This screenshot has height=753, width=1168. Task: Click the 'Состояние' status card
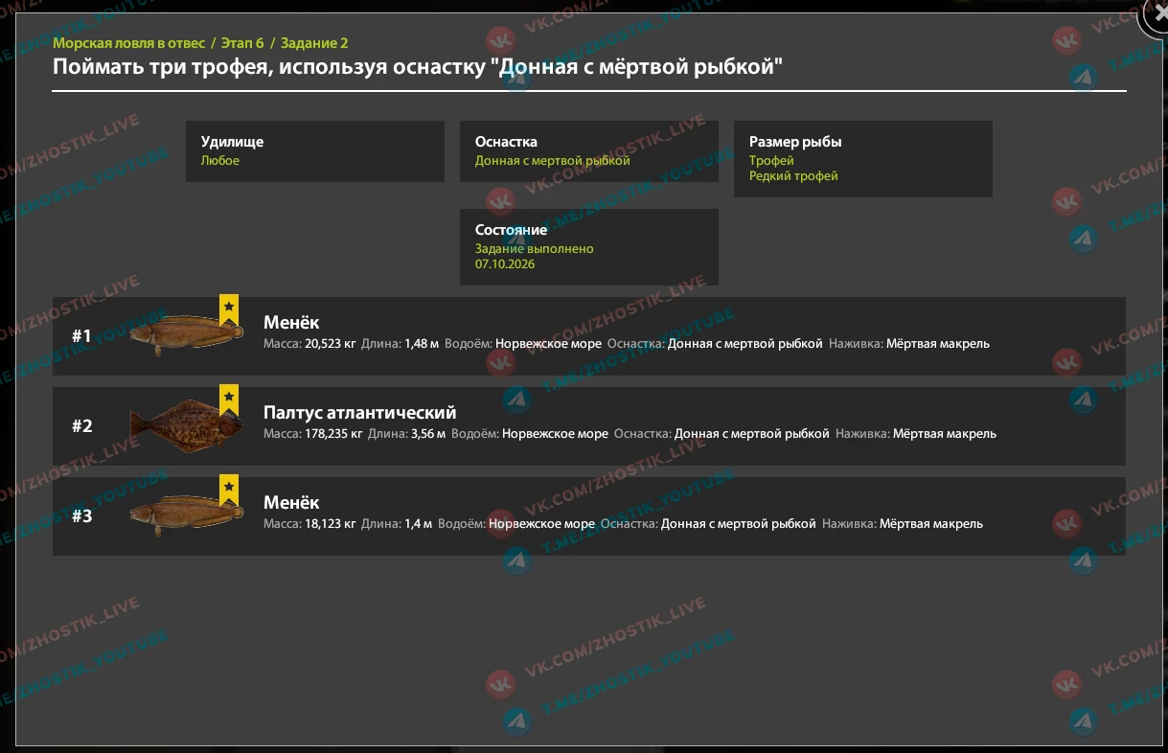[589, 247]
